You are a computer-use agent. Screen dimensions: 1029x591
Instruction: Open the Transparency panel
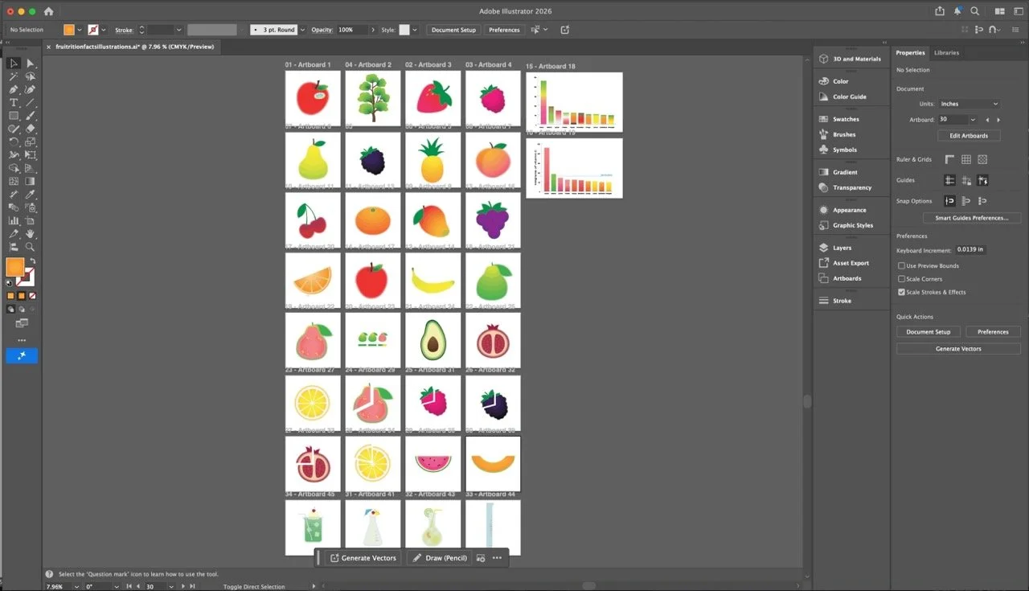click(x=844, y=187)
